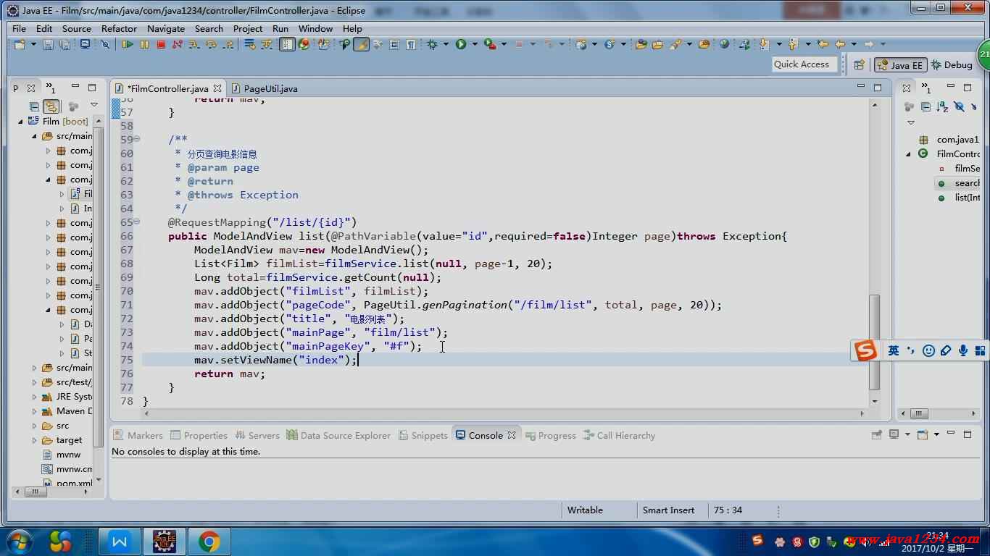The width and height of the screenshot is (990, 556).
Task: Toggle Sort alphabetically in Outline view
Action: pyautogui.click(x=942, y=106)
